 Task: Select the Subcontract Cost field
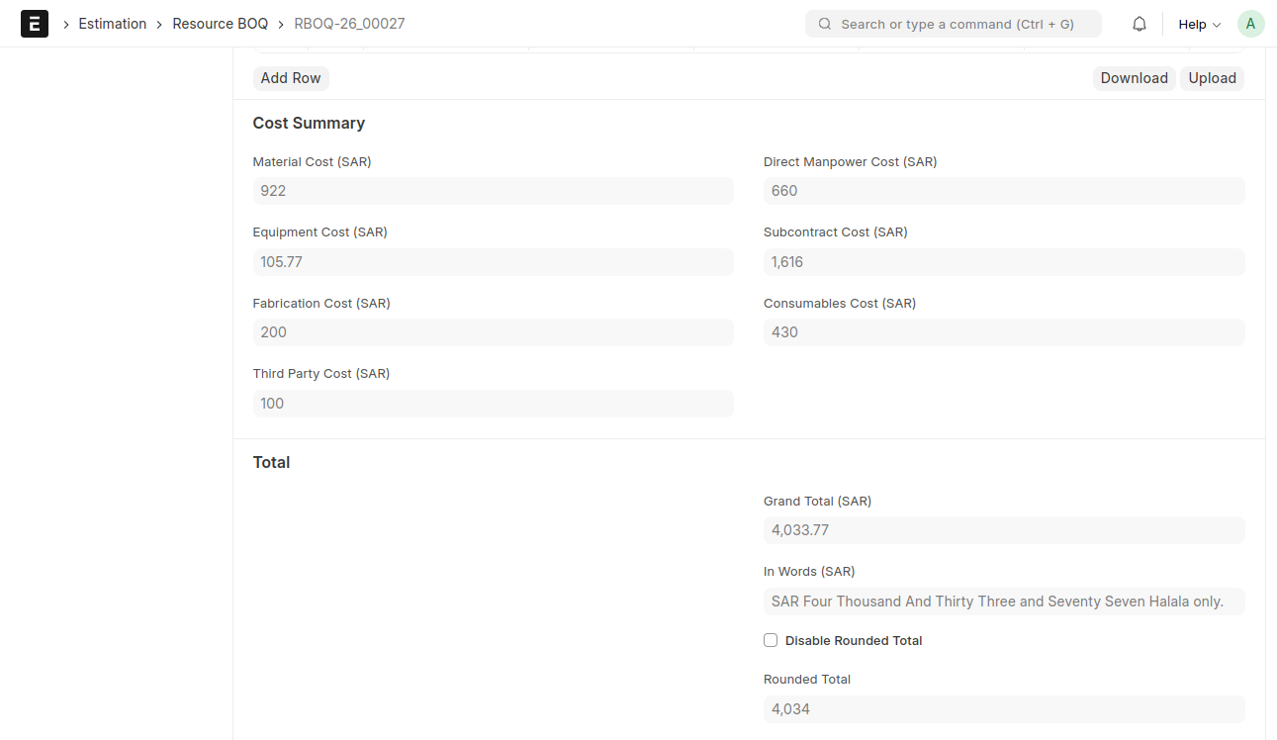[x=1003, y=262]
